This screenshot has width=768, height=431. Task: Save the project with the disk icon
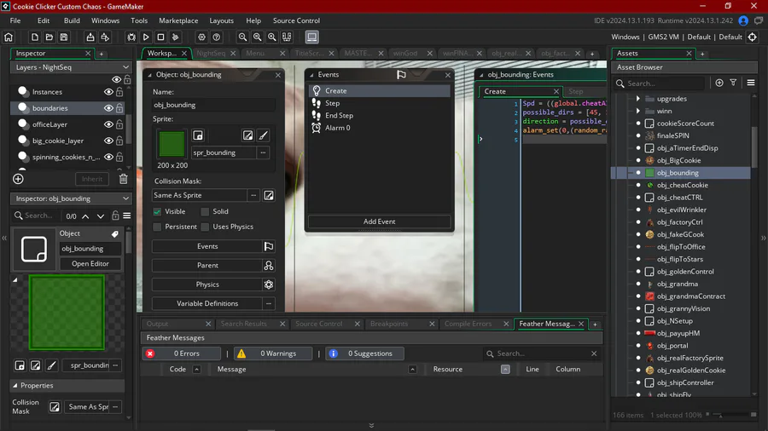[64, 37]
